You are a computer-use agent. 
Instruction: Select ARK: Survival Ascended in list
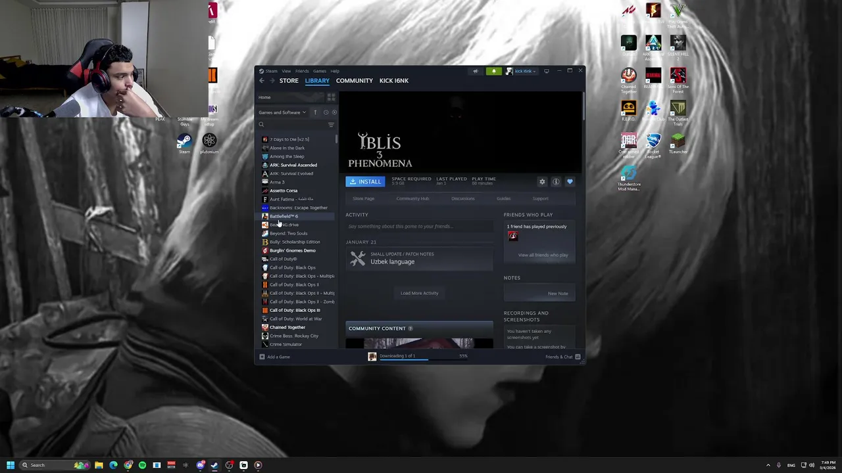tap(293, 166)
